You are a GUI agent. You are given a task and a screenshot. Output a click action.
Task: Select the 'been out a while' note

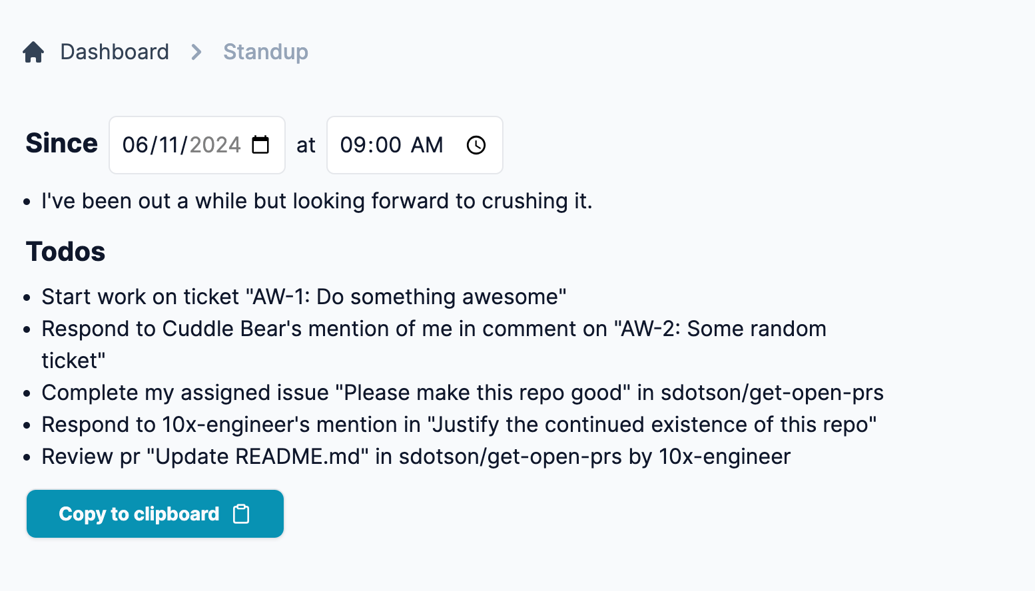click(317, 201)
